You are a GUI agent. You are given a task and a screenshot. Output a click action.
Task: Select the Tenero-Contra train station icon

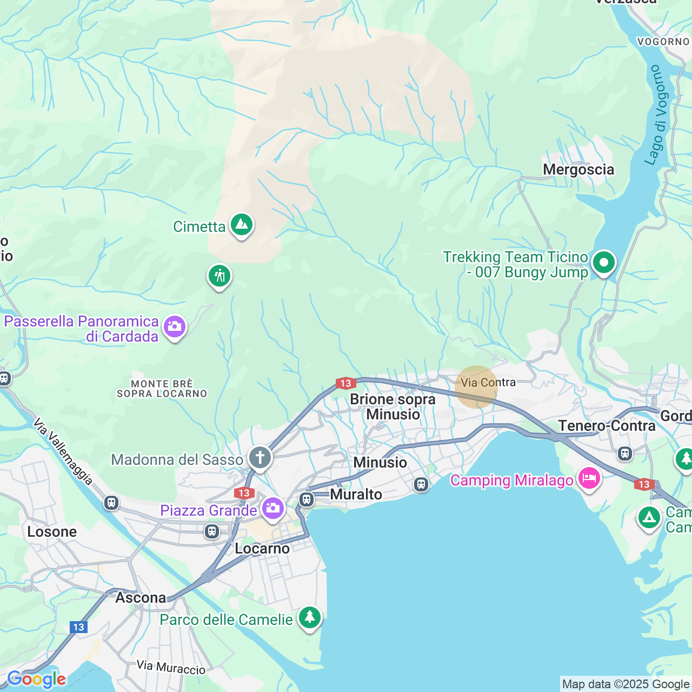click(625, 454)
